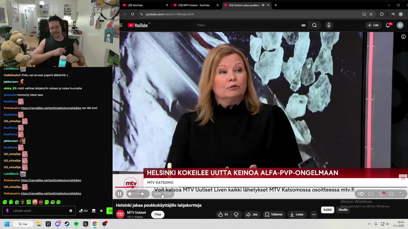Click the YouTube search magnifier button
The width and height of the screenshot is (408, 229).
pos(315,25)
